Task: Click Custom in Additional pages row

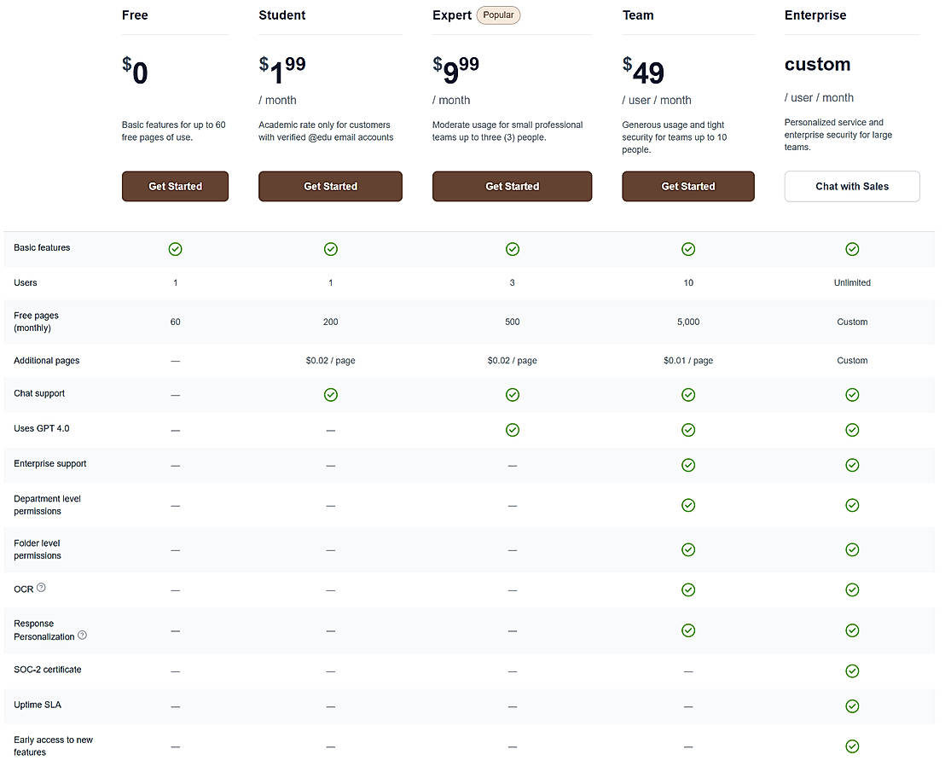Action: (x=852, y=360)
